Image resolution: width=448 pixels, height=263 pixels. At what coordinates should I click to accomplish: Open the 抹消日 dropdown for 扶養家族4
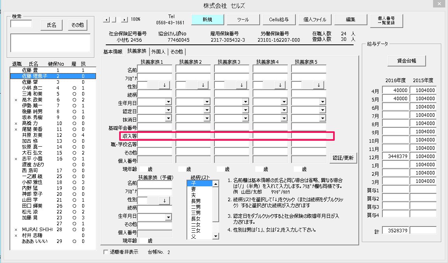284,118
